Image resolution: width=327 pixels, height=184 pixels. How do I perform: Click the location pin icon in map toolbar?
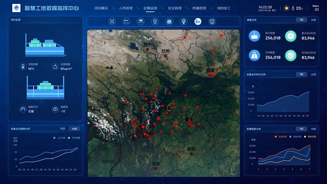coord(184,21)
